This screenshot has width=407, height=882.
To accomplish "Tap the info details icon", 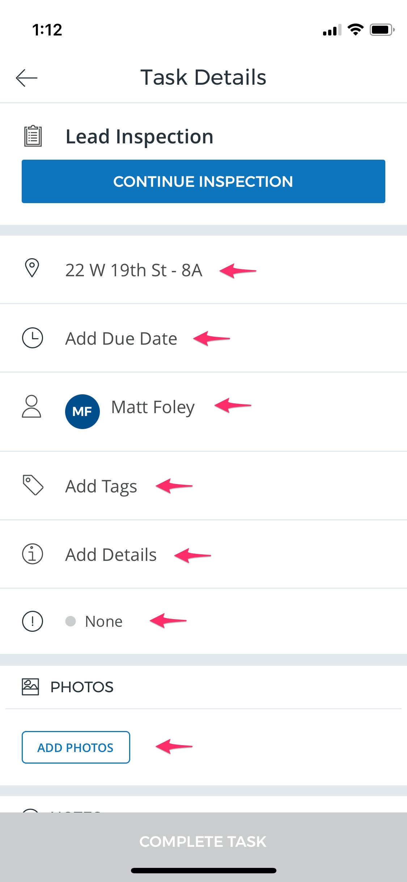I will coord(33,554).
